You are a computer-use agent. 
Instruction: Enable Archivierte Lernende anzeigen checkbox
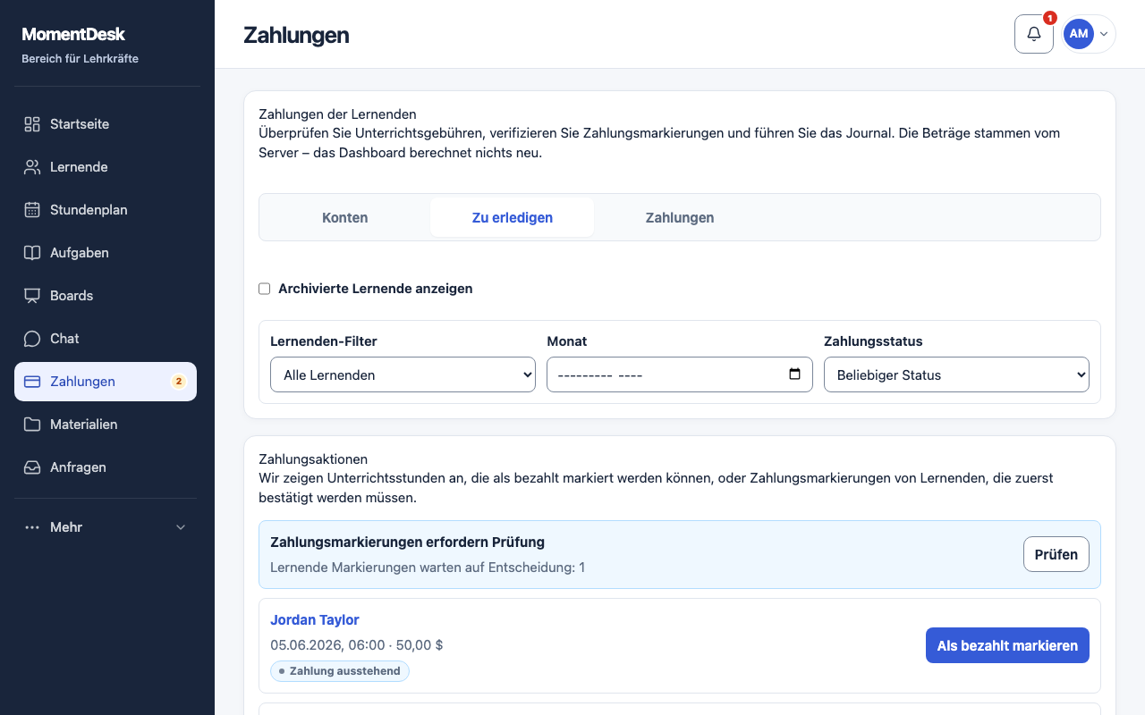tap(264, 289)
